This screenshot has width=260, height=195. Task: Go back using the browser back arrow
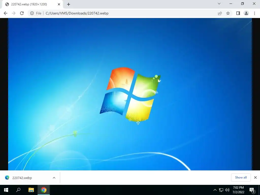tap(6, 13)
